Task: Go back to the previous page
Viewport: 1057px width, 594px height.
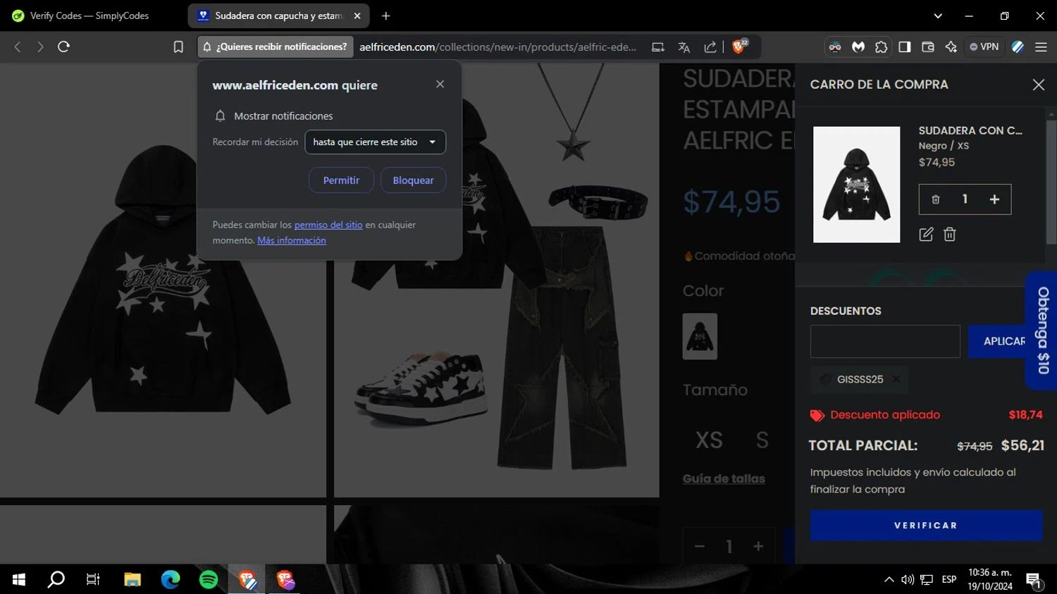Action: click(18, 47)
